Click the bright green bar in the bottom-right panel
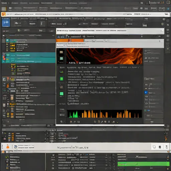 tap(143, 164)
